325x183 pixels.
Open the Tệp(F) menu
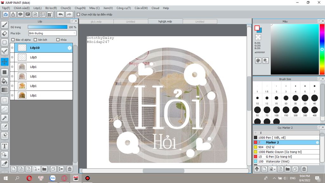(6, 8)
